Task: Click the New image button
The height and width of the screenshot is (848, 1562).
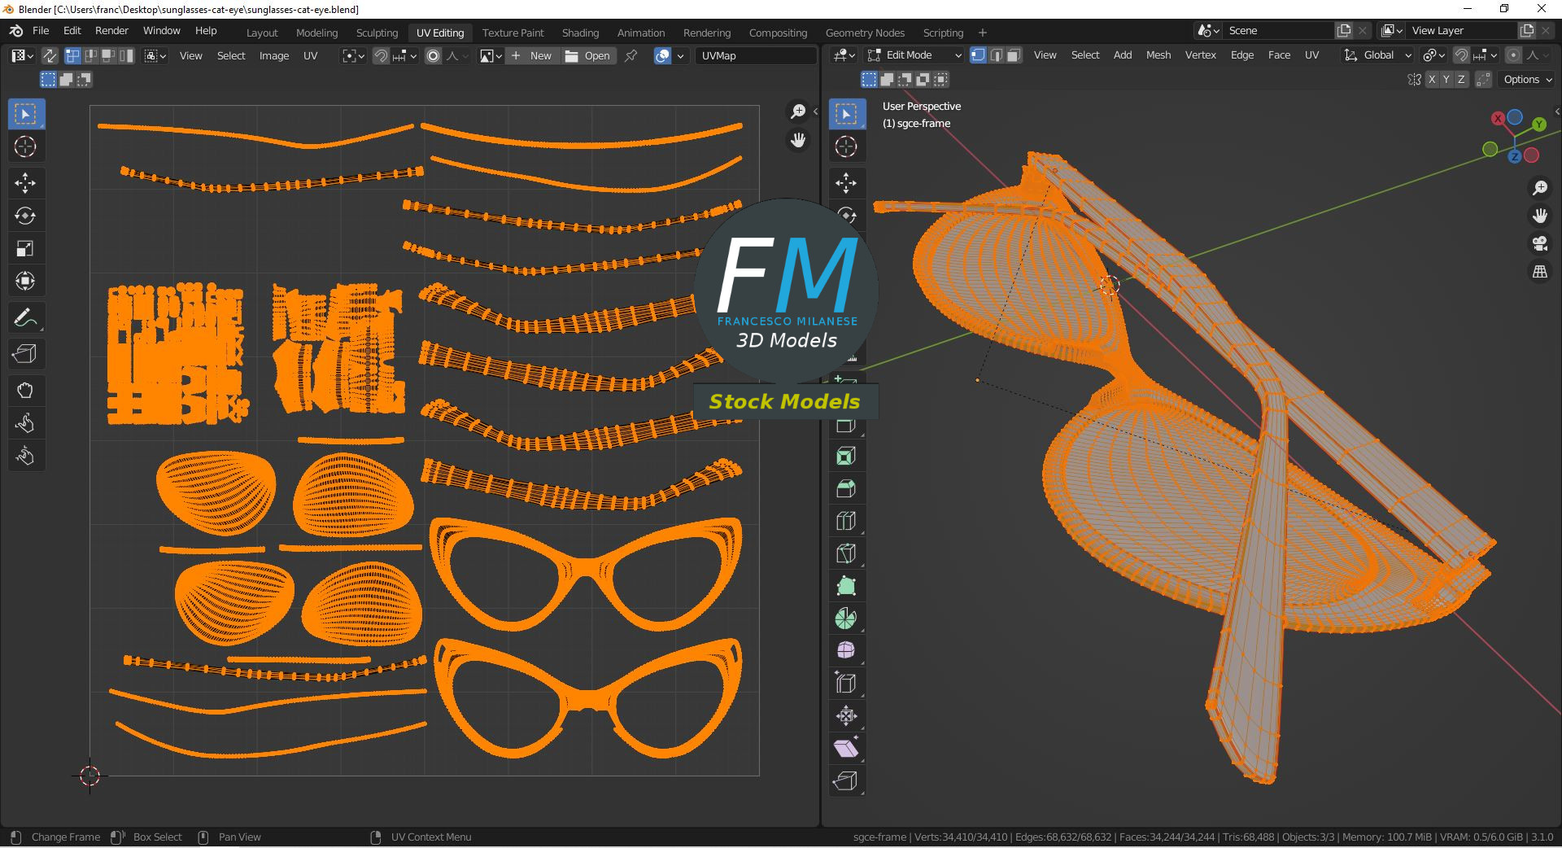Action: (532, 55)
